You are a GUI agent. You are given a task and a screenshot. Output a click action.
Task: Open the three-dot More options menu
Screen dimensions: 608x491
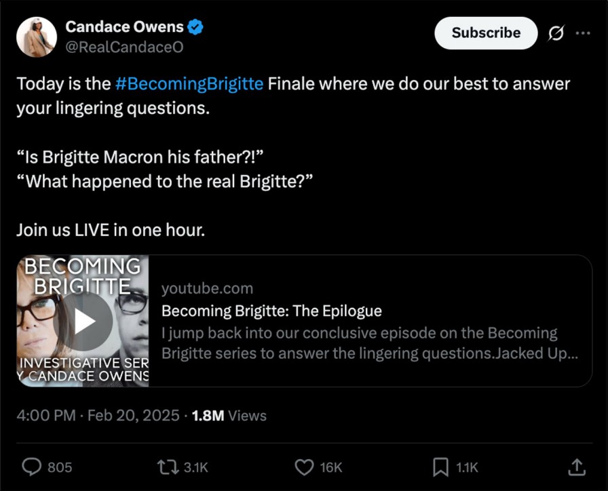tap(583, 33)
